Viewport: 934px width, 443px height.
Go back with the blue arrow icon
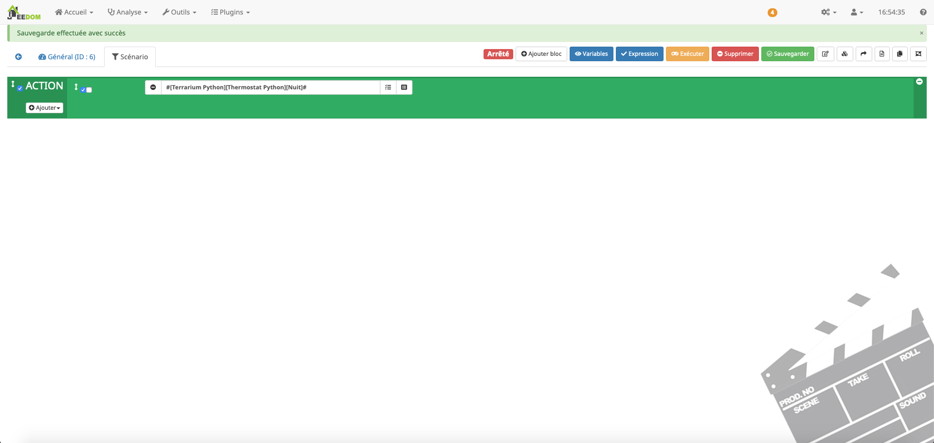pos(18,57)
